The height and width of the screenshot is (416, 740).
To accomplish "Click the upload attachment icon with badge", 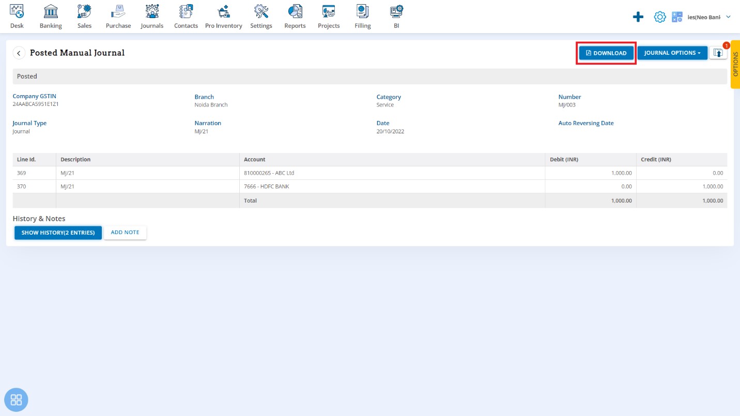I will pos(718,53).
